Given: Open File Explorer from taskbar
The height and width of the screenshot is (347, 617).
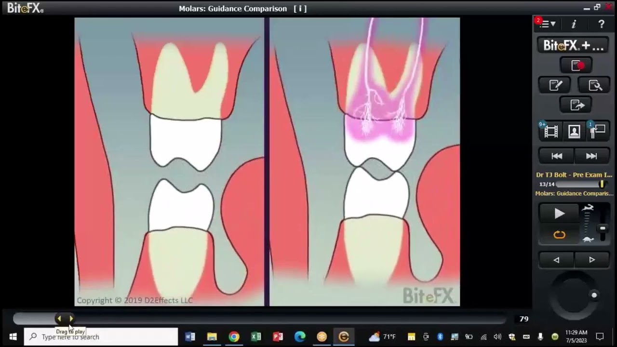Looking at the screenshot, I should pos(212,337).
